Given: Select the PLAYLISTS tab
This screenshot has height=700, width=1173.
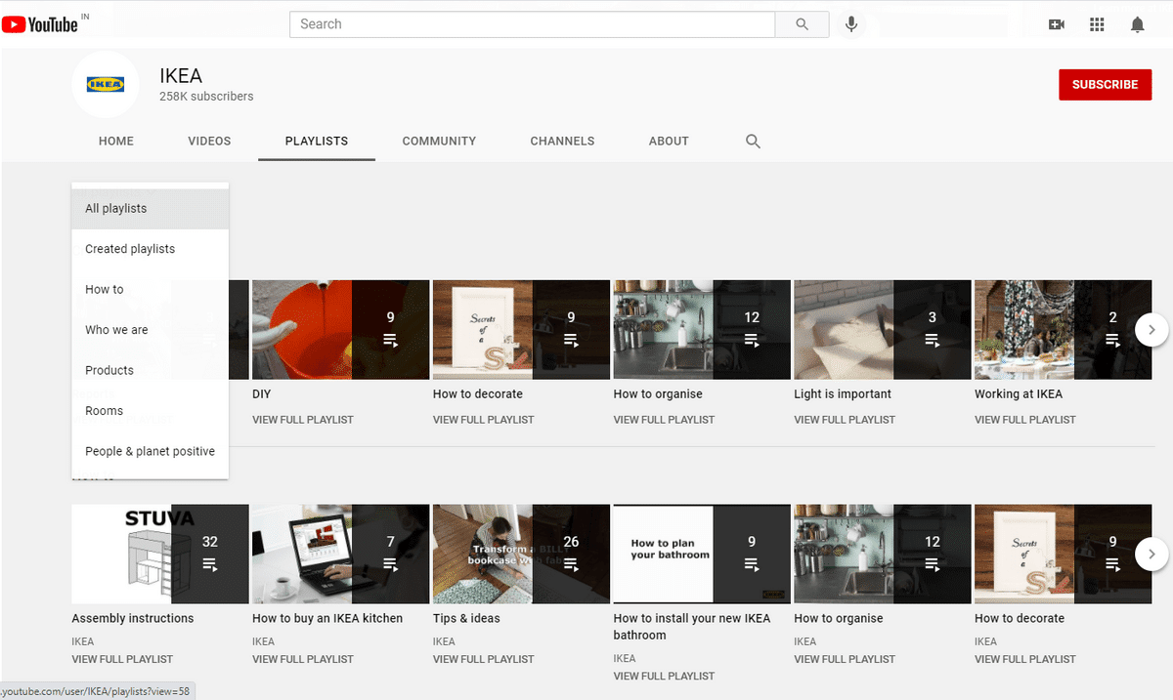Looking at the screenshot, I should tap(317, 142).
